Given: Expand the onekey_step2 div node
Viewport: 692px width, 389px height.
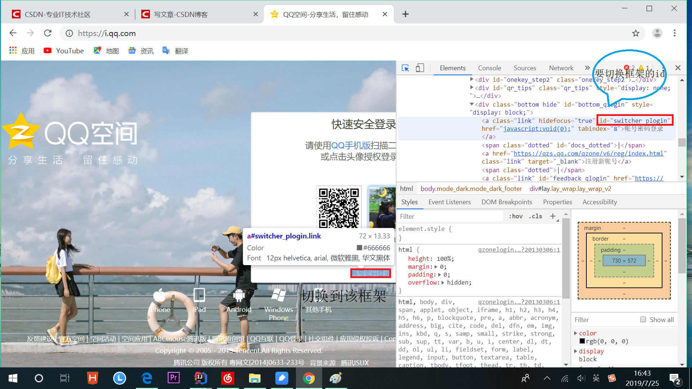Looking at the screenshot, I should click(472, 79).
